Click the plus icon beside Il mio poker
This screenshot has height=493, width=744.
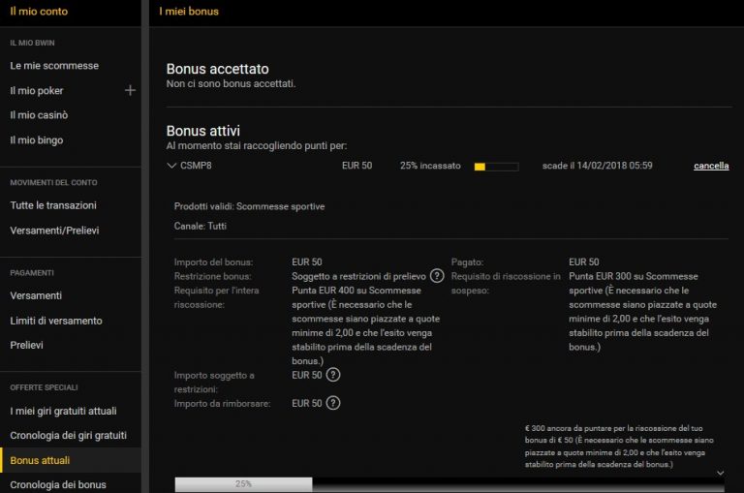131,90
